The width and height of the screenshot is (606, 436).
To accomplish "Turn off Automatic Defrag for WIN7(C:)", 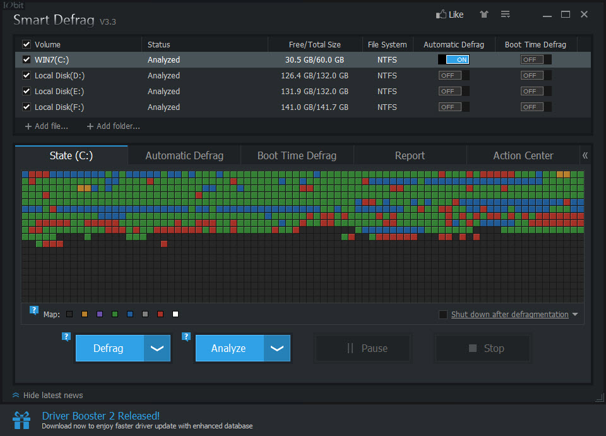I will (454, 59).
